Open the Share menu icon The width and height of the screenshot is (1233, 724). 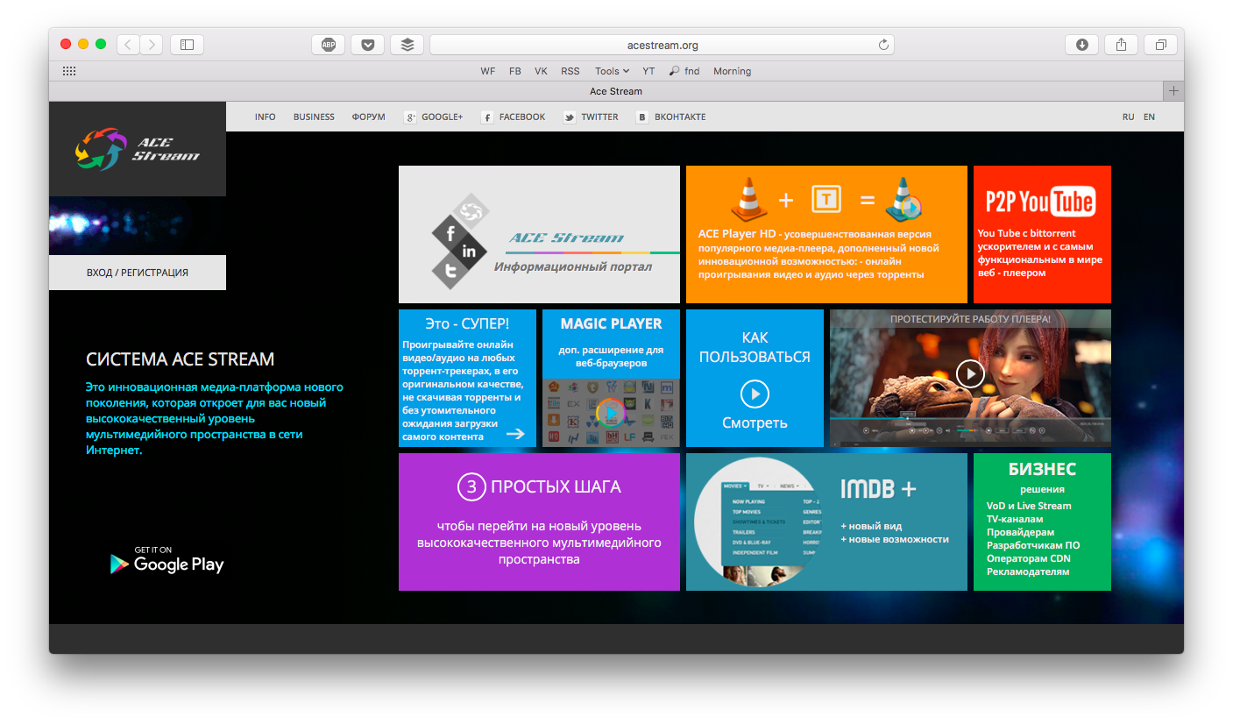[1122, 45]
